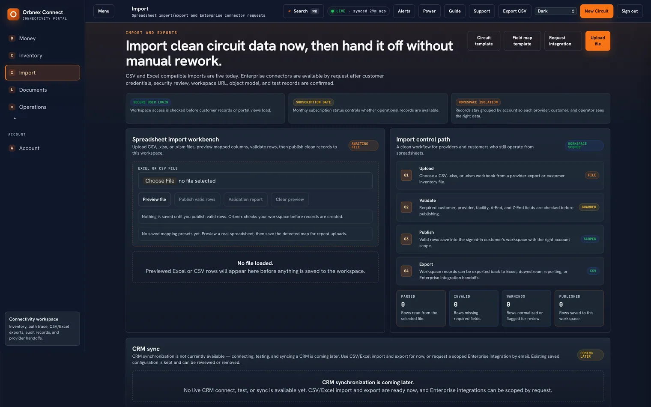Click the WORKSPACE ISOLATION tag
Image resolution: width=651 pixels, height=407 pixels.
point(478,102)
